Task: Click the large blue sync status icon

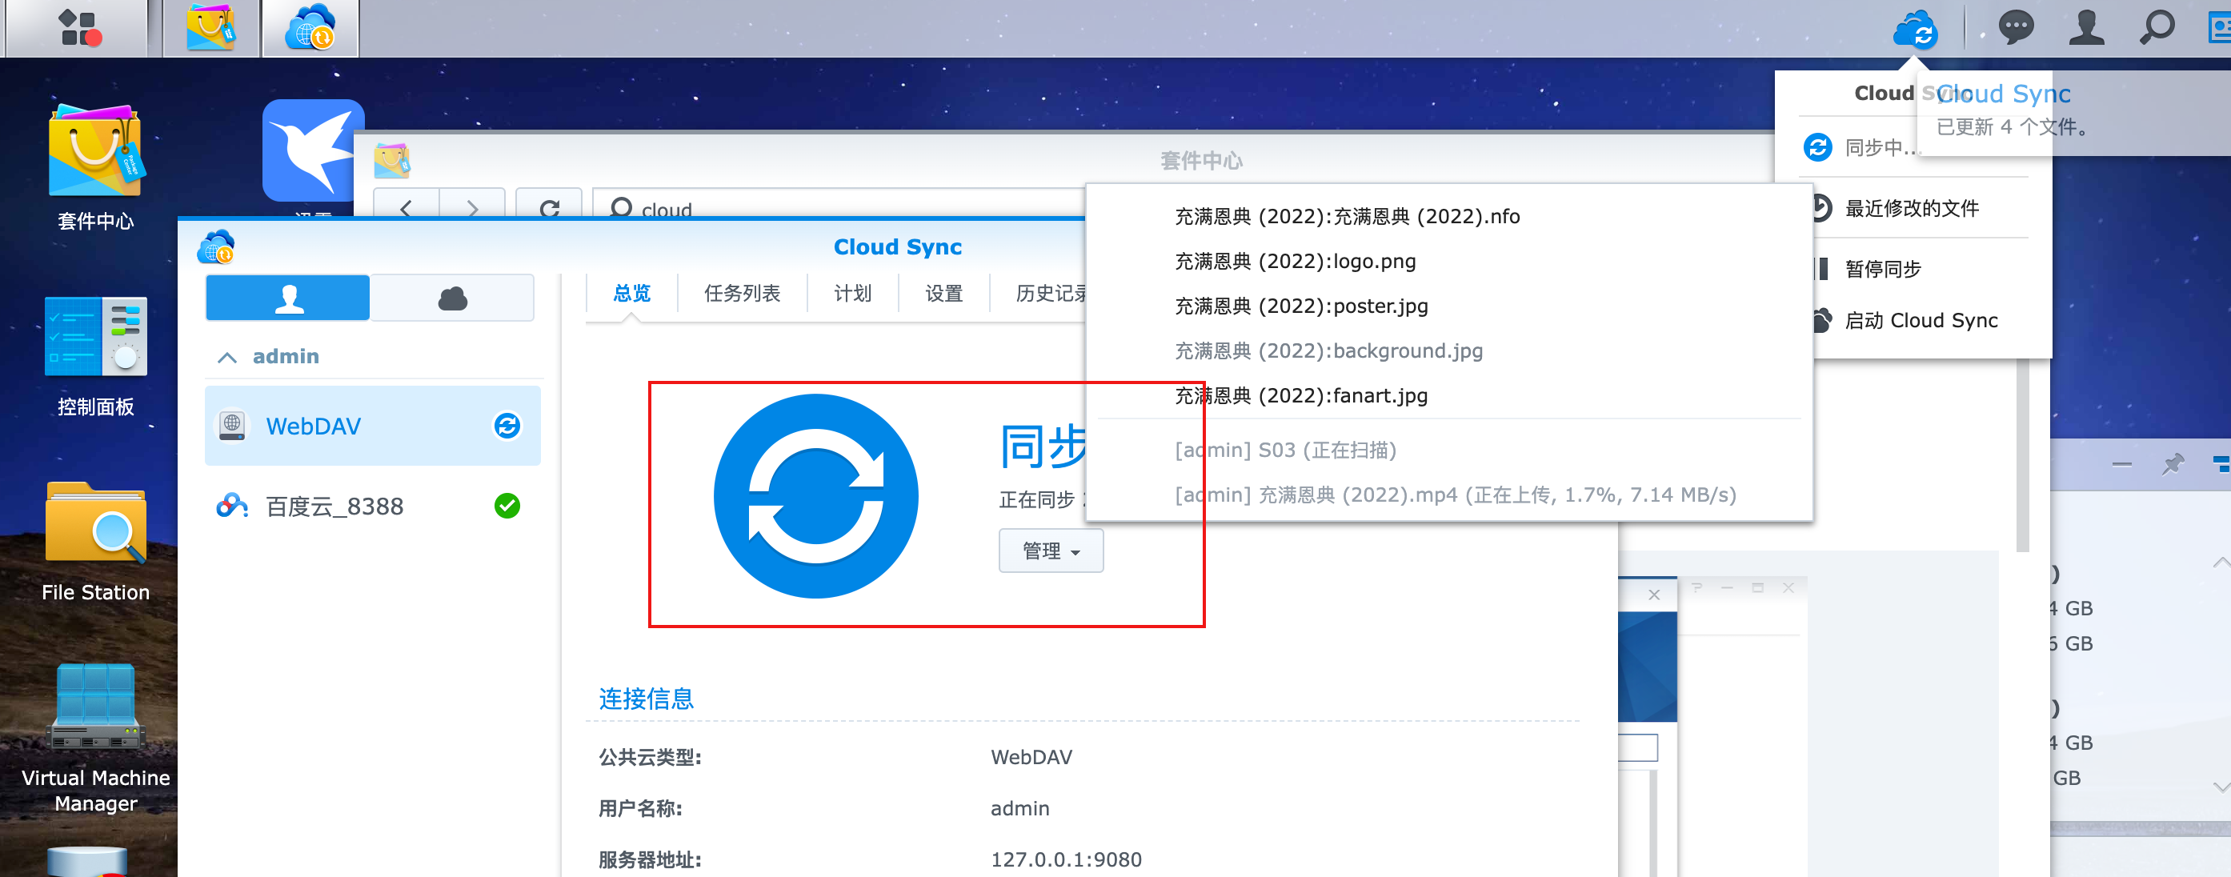Action: coord(816,496)
